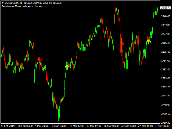Click the 15 Mar 07:00 time label
Screen dimensions: 172x129
pos(94,126)
